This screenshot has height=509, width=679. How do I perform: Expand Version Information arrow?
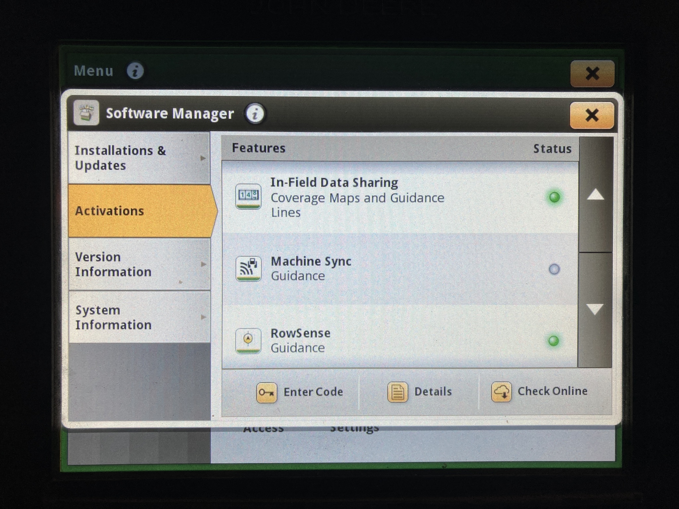pos(203,264)
